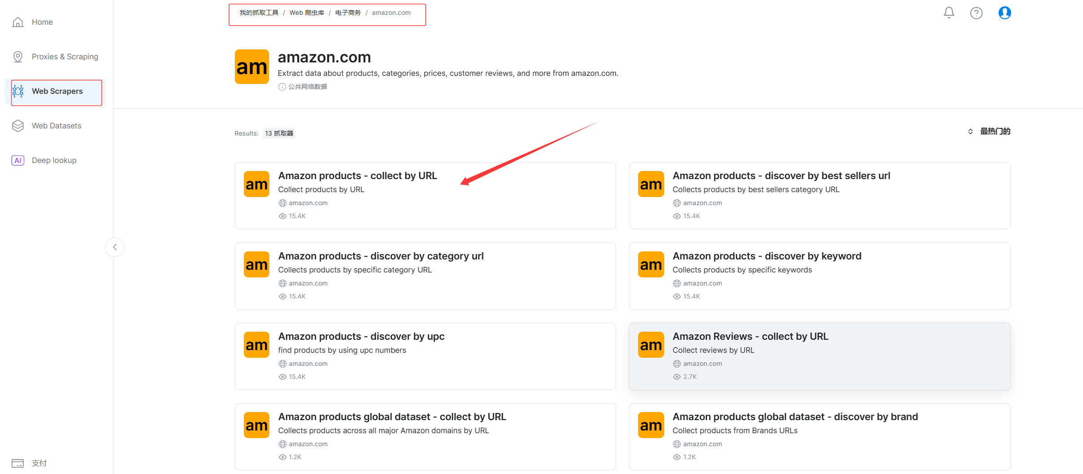Click the am logo on discover by upc card

coord(256,345)
